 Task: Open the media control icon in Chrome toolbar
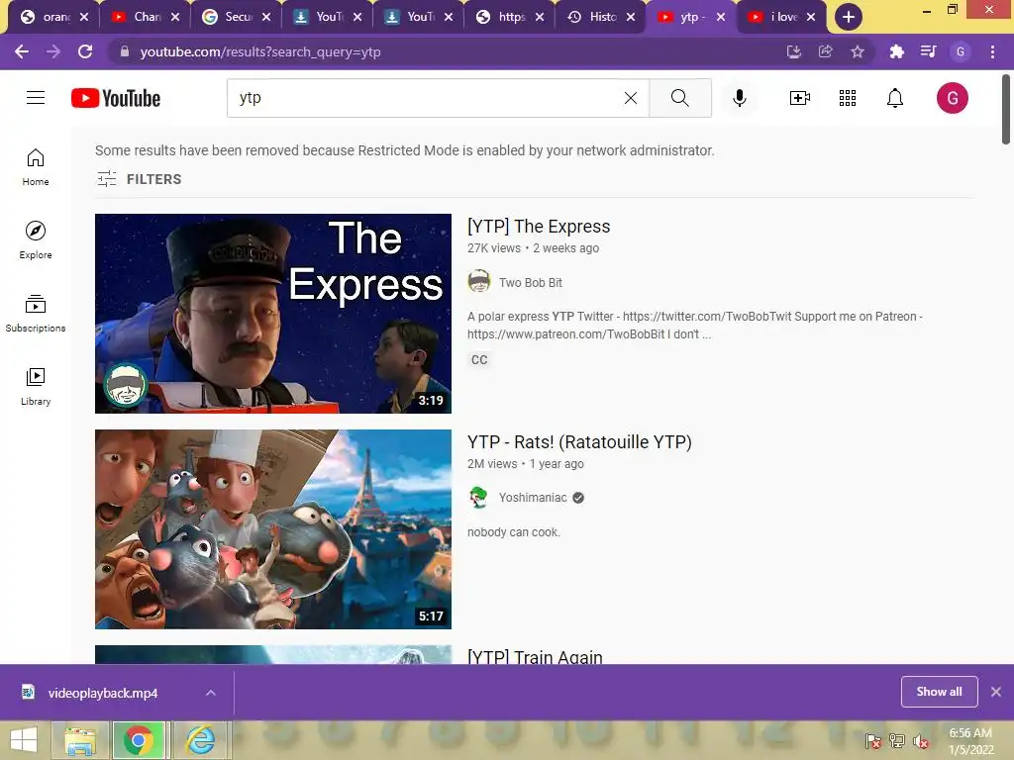(x=928, y=51)
